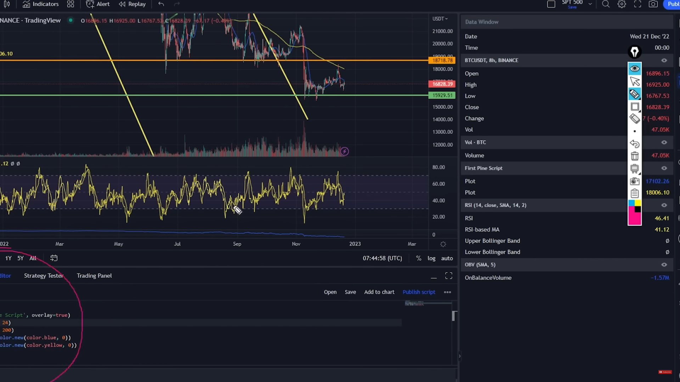The height and width of the screenshot is (382, 680).
Task: Click the Data Window panel title
Action: [482, 22]
